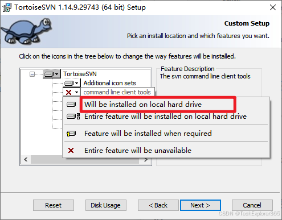The height and width of the screenshot is (220, 282).
Task: Select 'Additional icon sets' tree item
Action: click(x=109, y=83)
